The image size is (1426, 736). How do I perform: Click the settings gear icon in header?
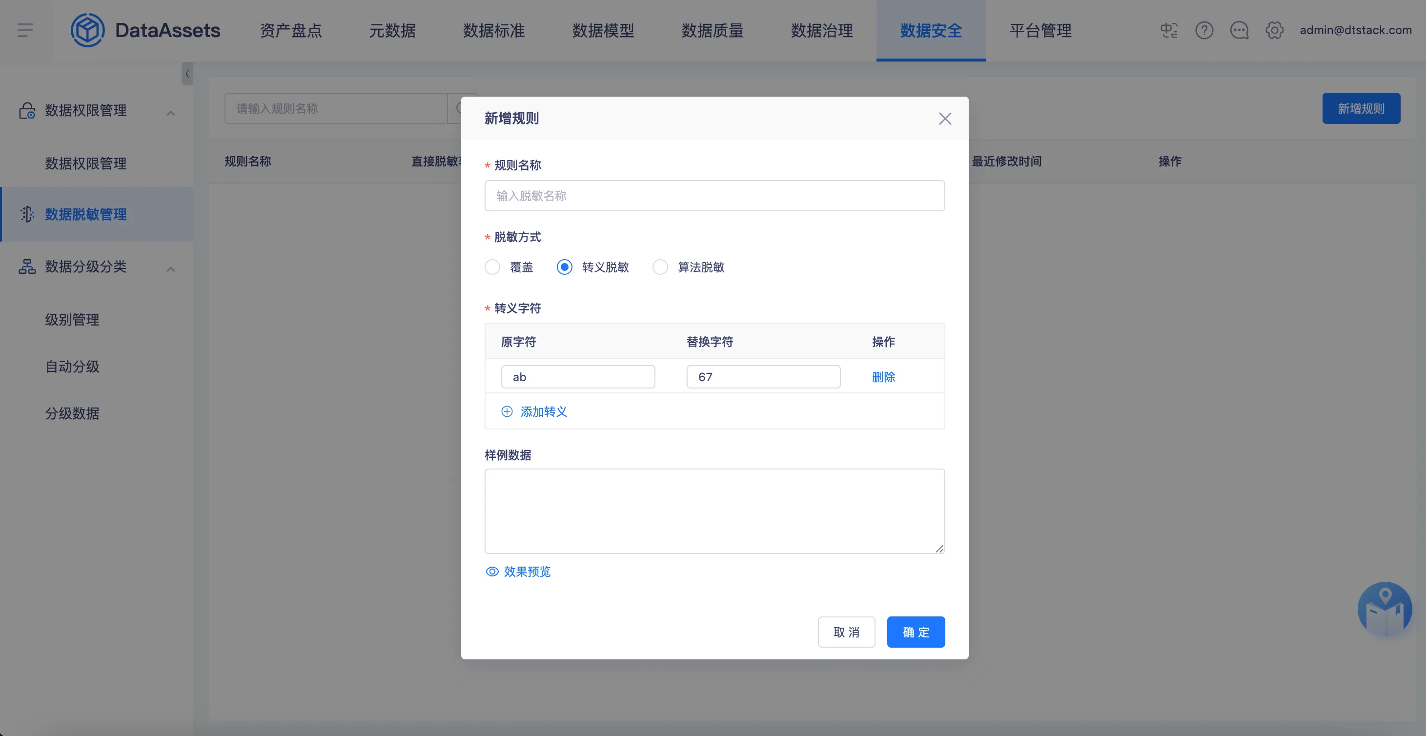1274,30
